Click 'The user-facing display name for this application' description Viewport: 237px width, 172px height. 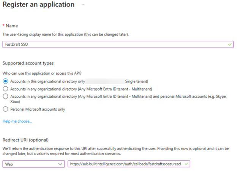pos(66,35)
